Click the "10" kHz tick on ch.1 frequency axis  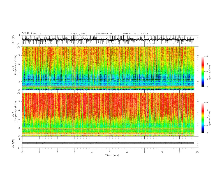pos(18,47)
